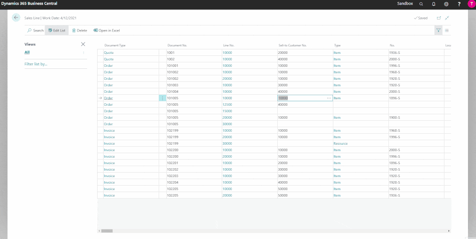Click the Delete action
Image resolution: width=476 pixels, height=239 pixels.
80,30
